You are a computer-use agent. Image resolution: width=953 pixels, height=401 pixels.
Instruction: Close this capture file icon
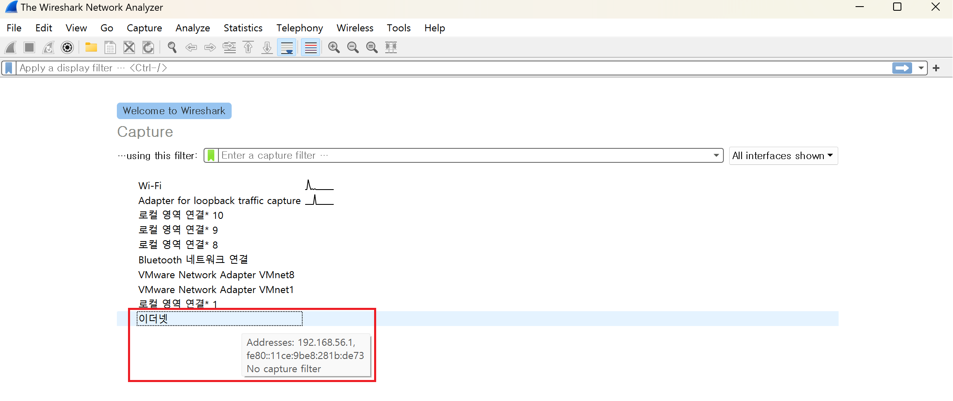pyautogui.click(x=129, y=47)
